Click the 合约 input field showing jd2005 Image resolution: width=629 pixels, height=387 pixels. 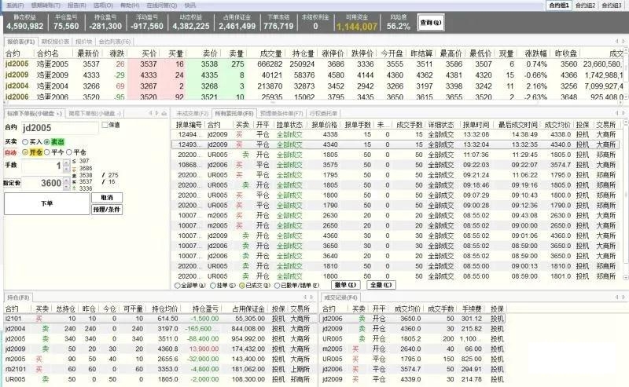pos(60,128)
